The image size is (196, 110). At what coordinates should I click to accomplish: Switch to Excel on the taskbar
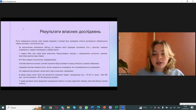(116, 108)
